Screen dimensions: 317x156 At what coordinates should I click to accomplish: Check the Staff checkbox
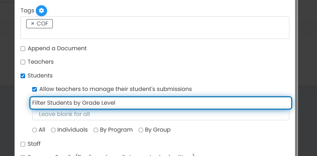tap(23, 144)
